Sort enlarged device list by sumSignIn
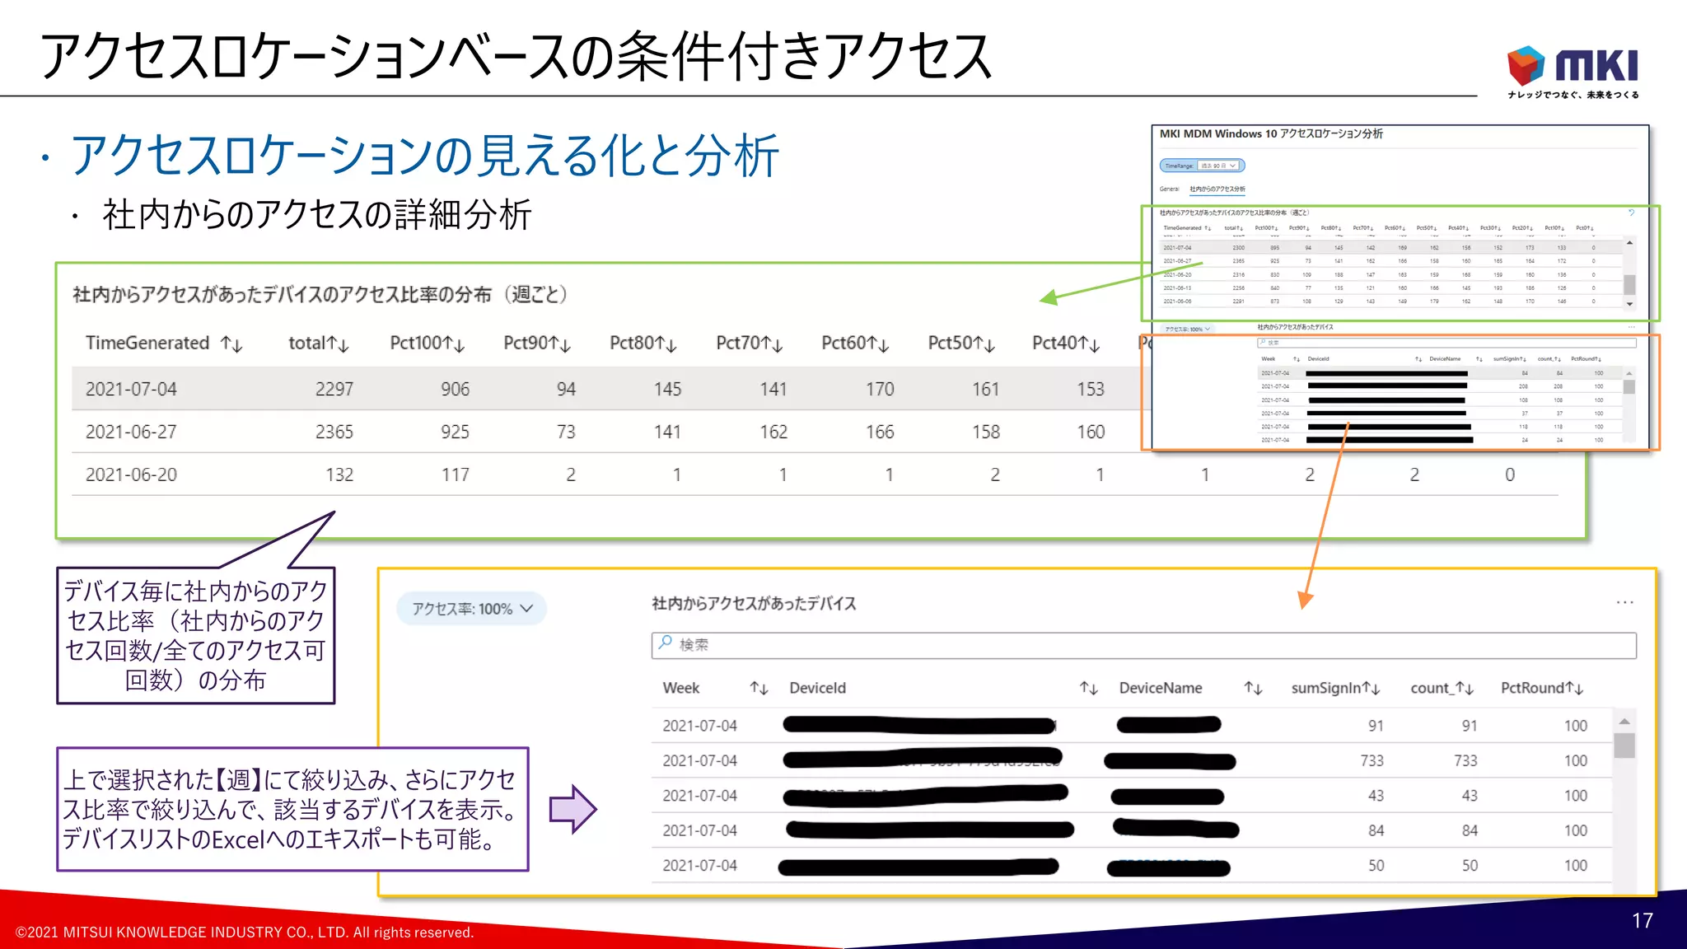Screen dimensions: 1687x949 click(x=1335, y=688)
